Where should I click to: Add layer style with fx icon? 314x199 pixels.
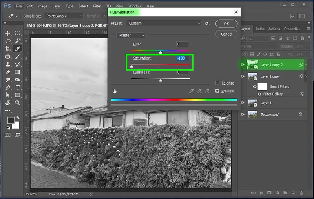(261, 193)
